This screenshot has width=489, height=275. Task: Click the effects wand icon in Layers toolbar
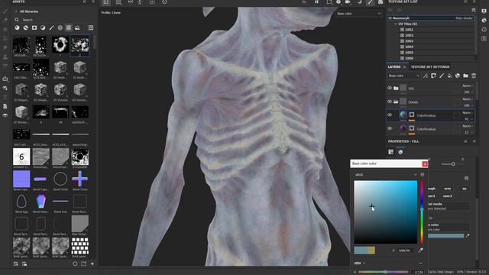(426, 76)
